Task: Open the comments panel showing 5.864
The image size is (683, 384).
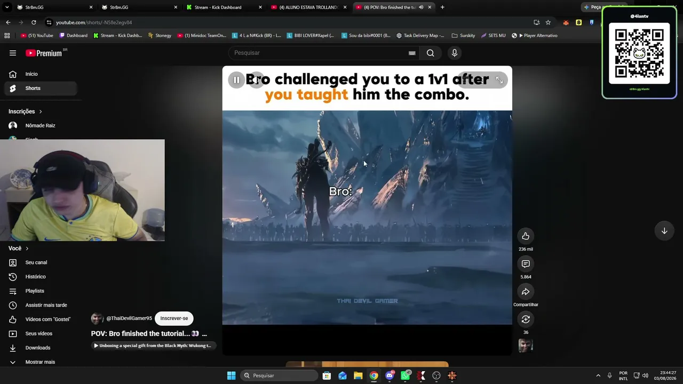Action: pos(526,263)
